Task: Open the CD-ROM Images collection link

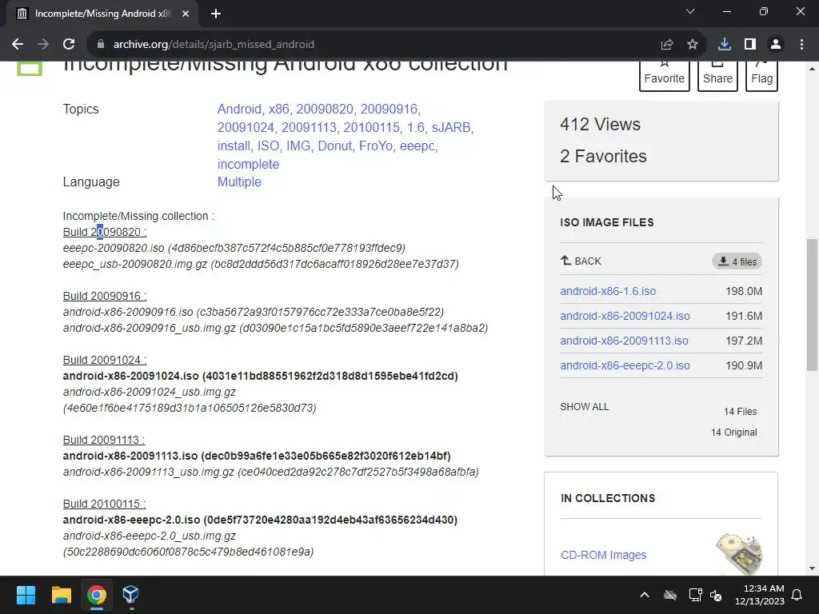Action: click(x=603, y=555)
